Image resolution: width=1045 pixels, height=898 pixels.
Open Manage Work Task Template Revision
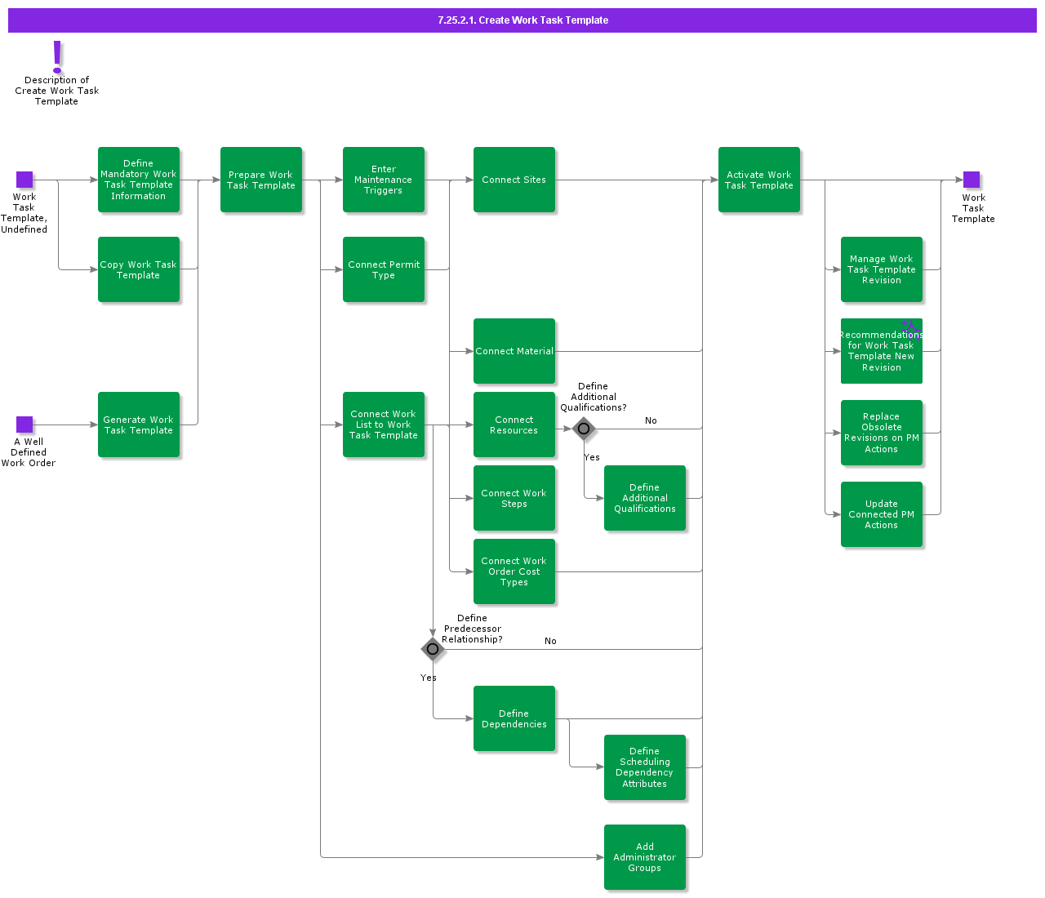[882, 269]
